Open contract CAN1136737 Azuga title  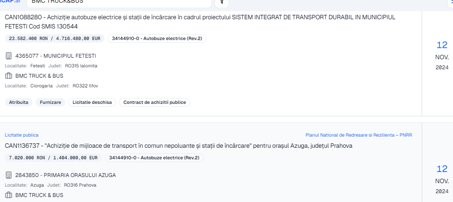coord(179,146)
